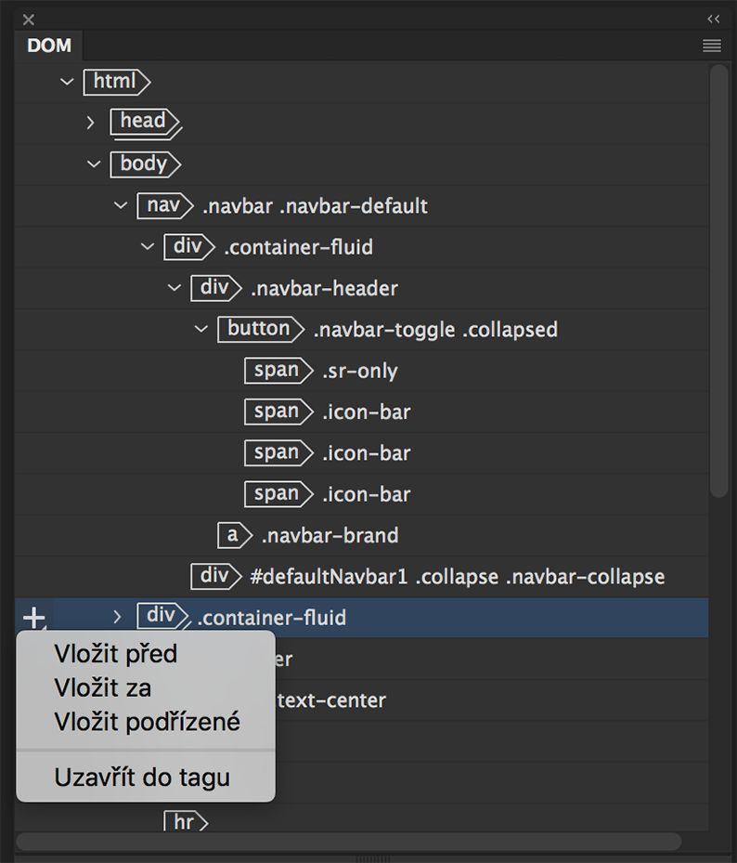Select the body tag element
Image resolution: width=737 pixels, height=863 pixels.
coord(144,164)
